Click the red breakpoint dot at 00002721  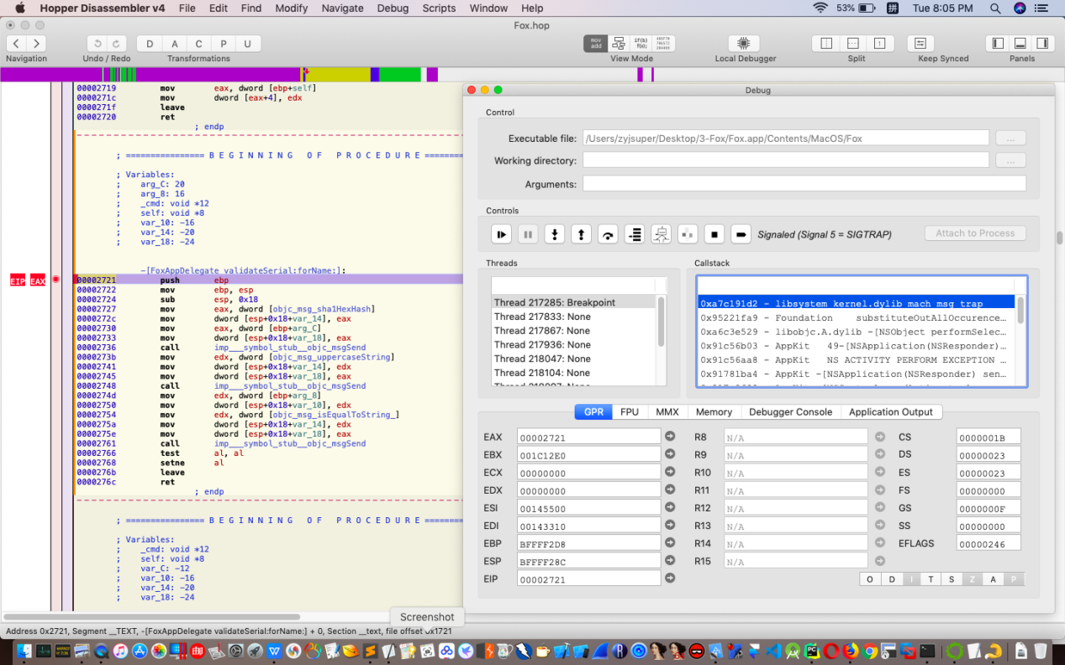56,280
